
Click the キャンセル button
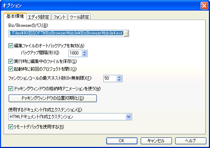tap(156, 141)
